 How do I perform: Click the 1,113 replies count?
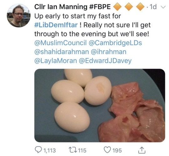tap(50, 150)
